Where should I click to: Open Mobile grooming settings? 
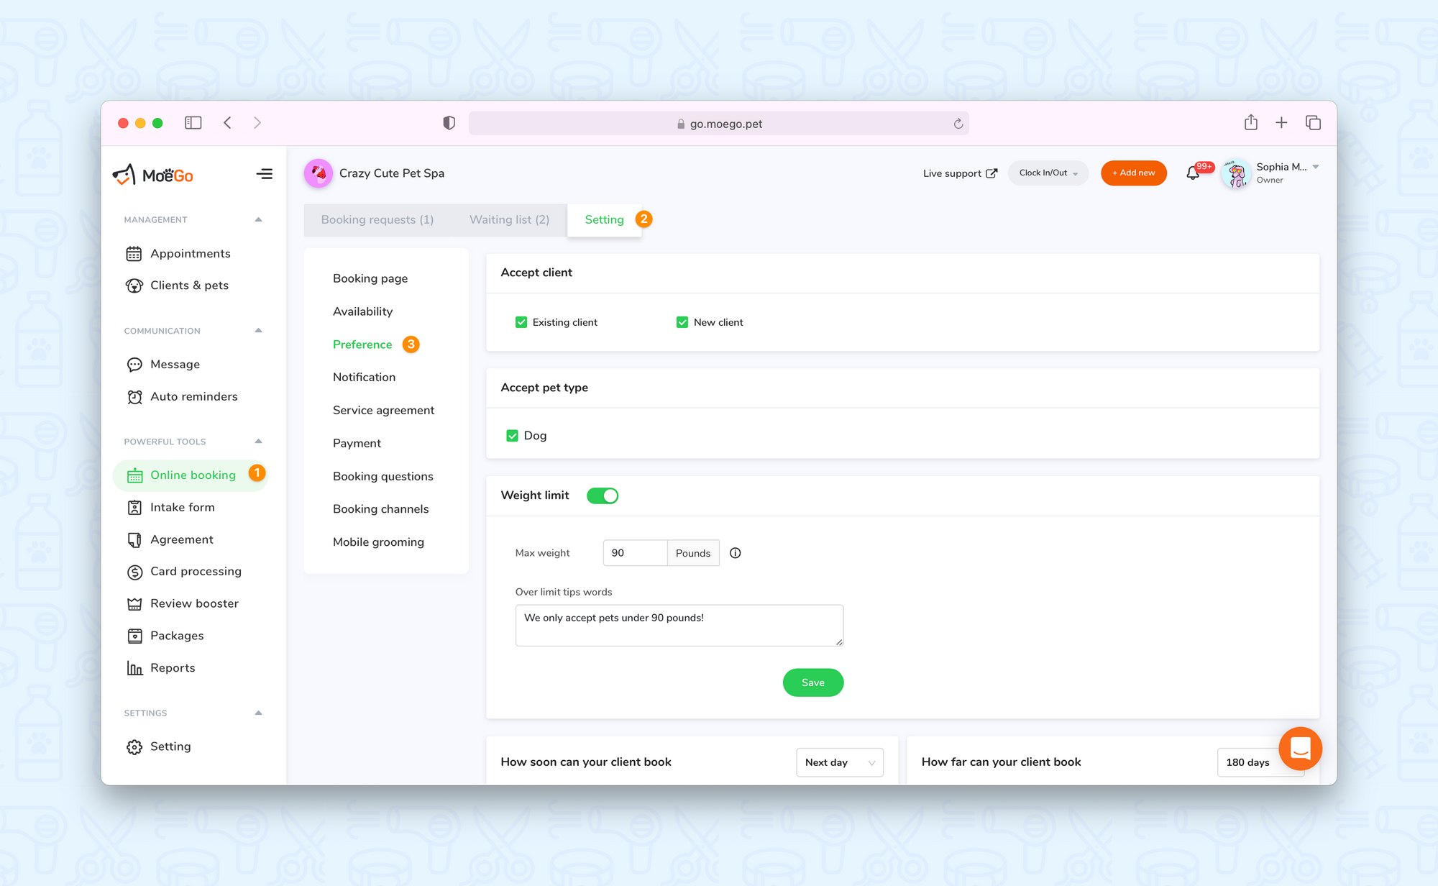click(x=378, y=542)
